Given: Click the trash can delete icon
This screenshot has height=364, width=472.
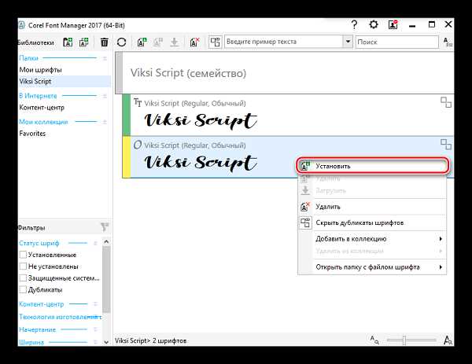Looking at the screenshot, I should [x=104, y=42].
